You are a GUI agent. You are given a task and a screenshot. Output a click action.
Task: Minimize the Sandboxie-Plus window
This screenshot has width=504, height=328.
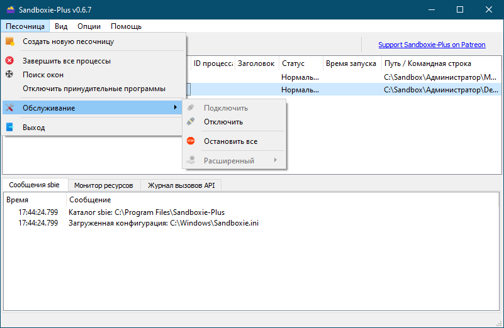coord(432,9)
